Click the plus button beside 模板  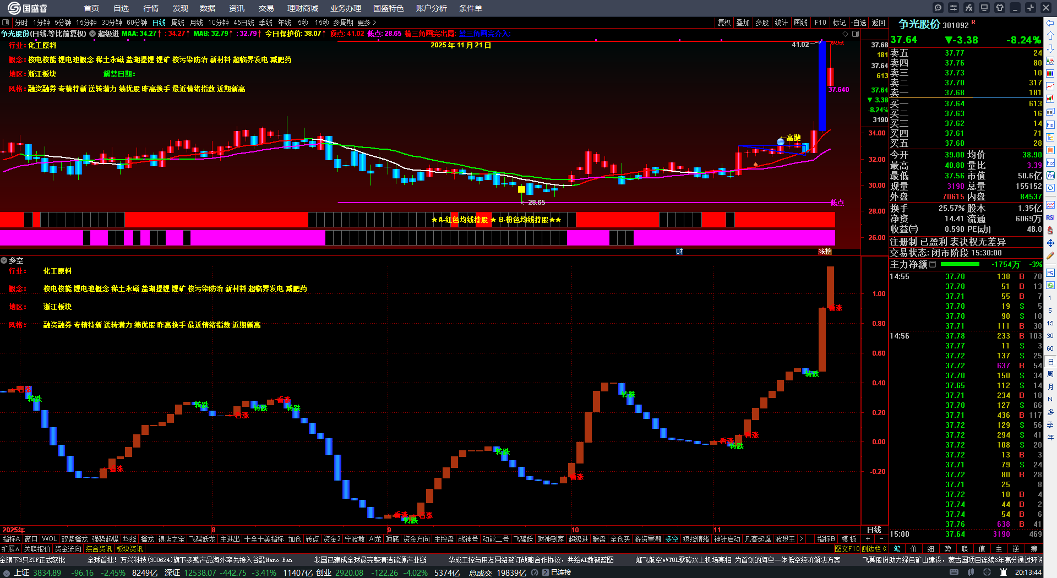pyautogui.click(x=868, y=539)
